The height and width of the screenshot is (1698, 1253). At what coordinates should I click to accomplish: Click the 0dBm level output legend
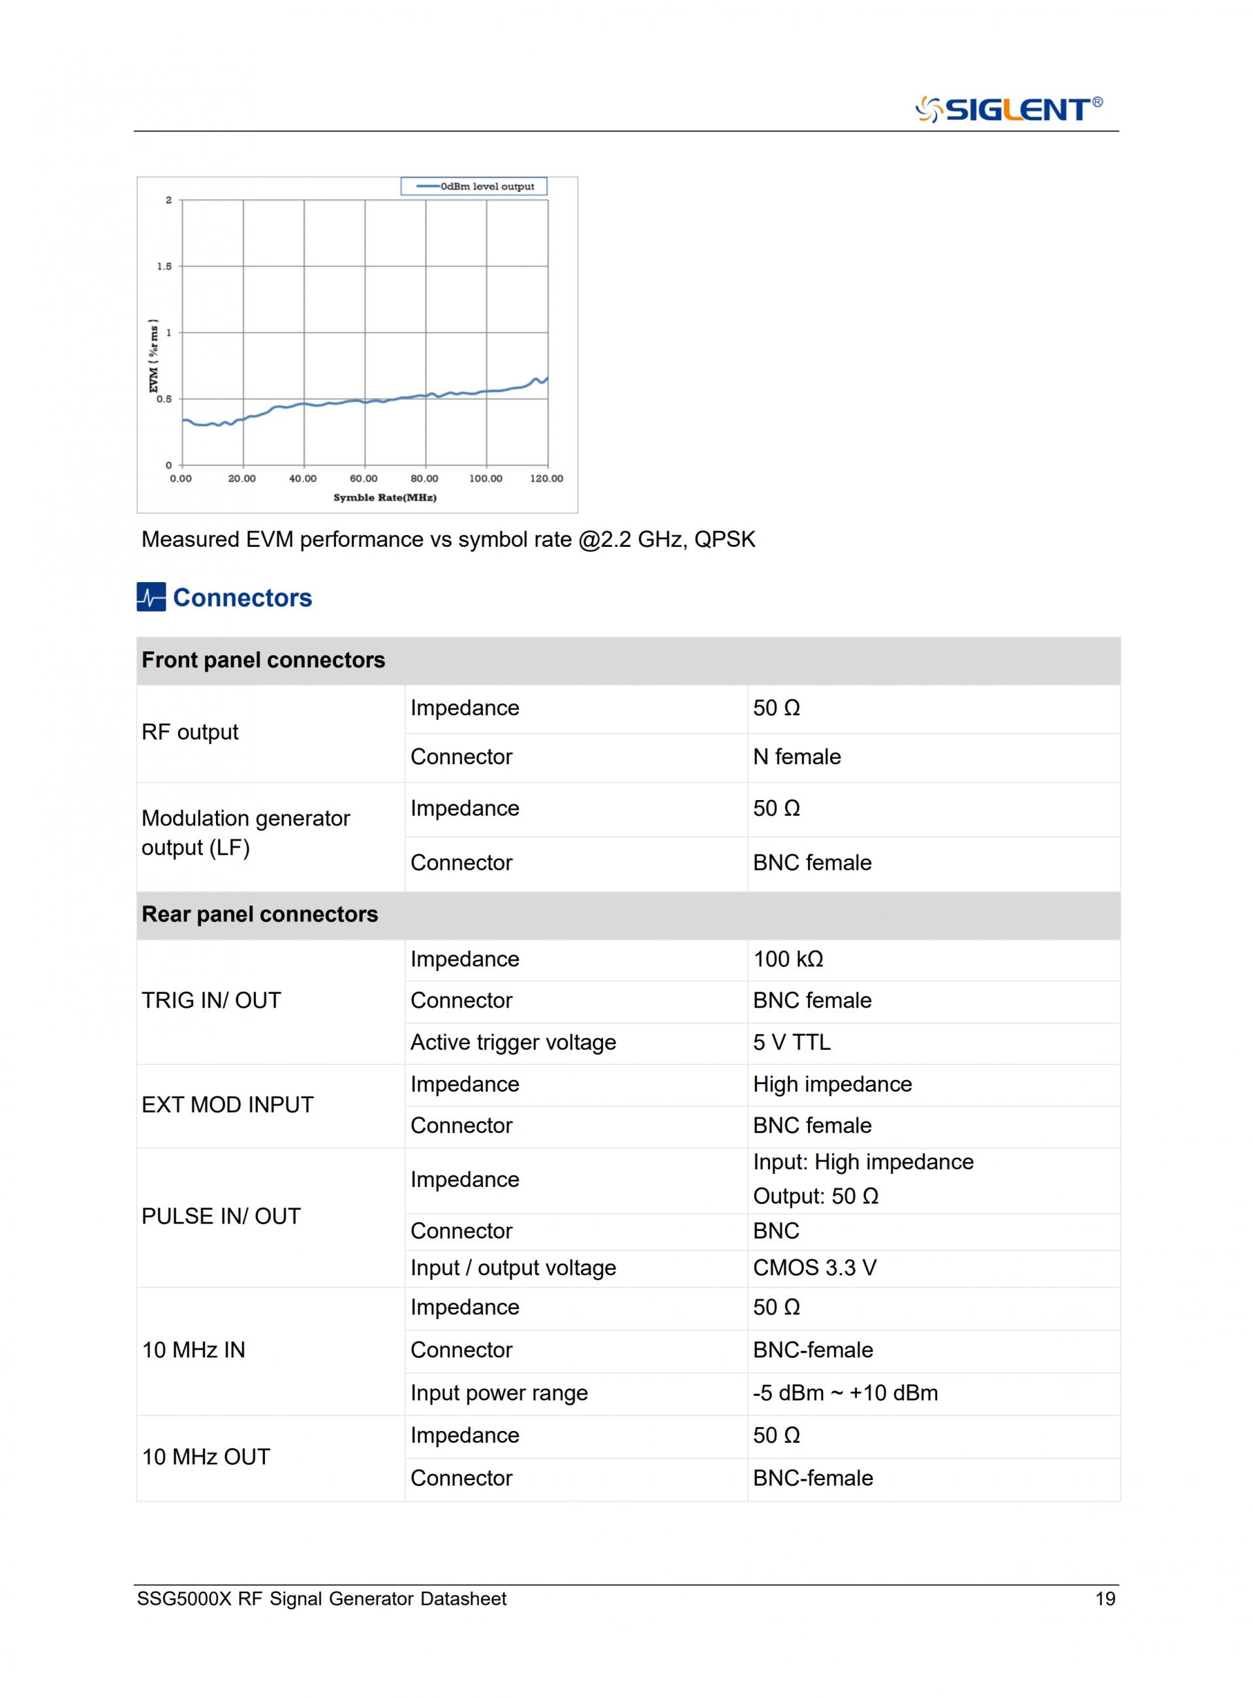(487, 187)
